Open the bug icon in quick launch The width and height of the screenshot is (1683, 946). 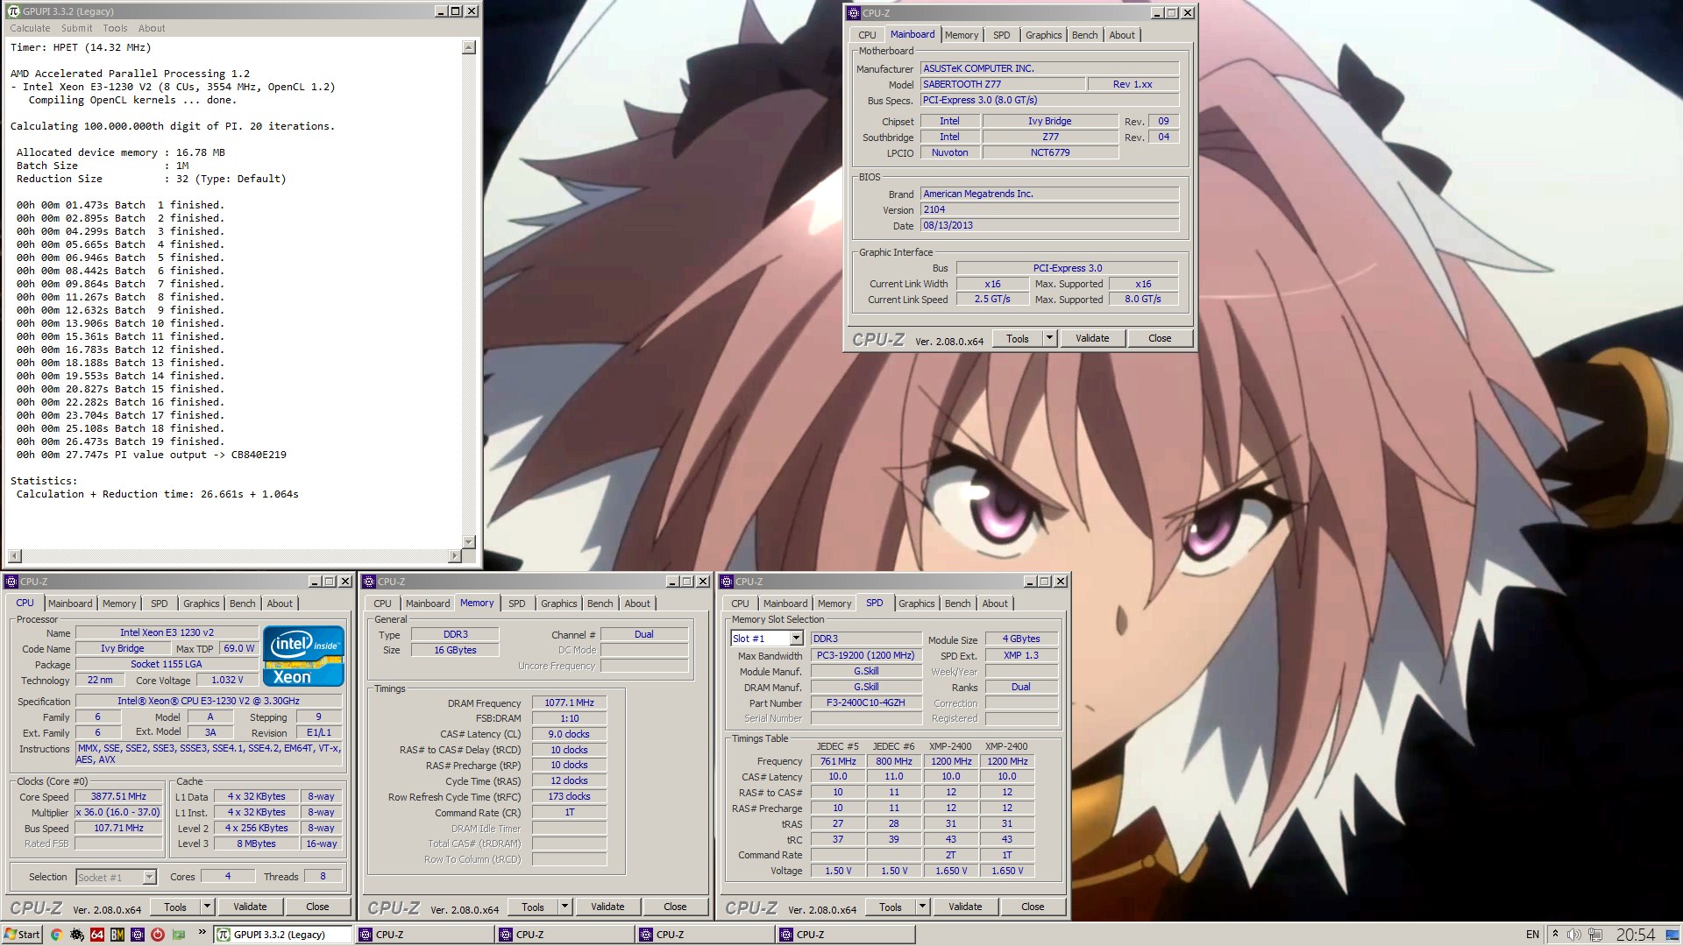[x=76, y=935]
